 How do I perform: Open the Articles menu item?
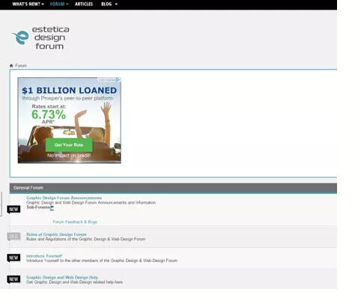tap(84, 4)
